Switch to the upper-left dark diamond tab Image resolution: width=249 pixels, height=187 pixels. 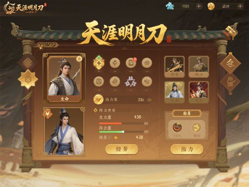coord(27,63)
